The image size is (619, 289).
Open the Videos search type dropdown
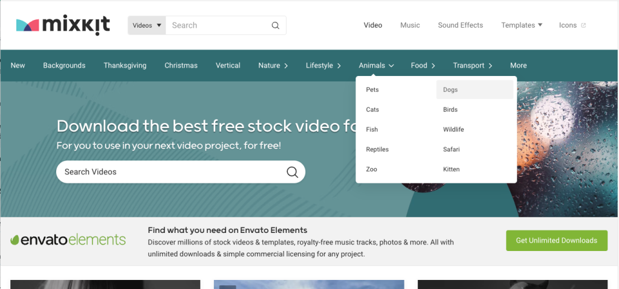coord(147,25)
